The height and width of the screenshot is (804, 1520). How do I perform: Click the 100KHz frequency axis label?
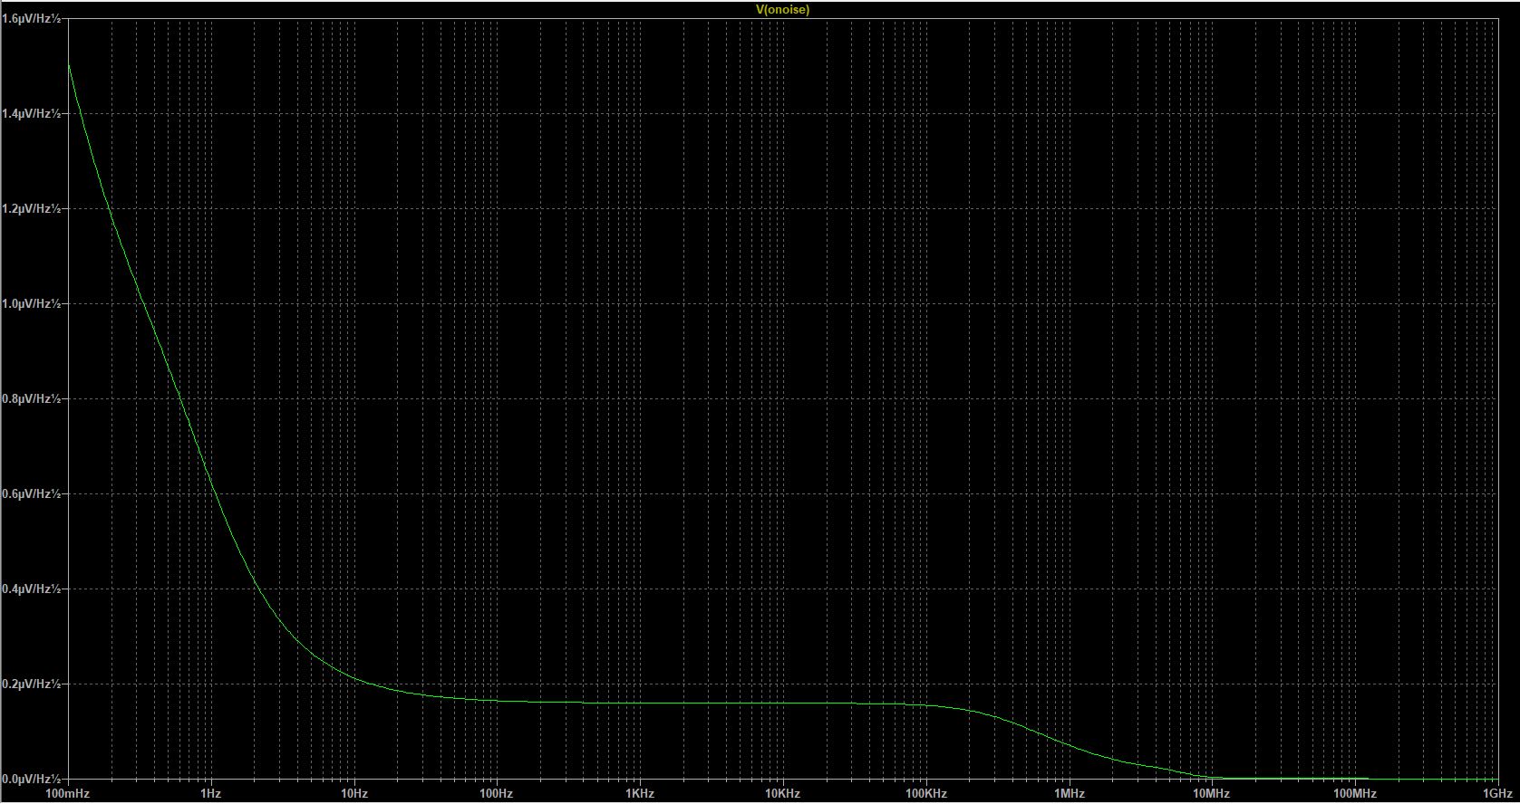925,794
